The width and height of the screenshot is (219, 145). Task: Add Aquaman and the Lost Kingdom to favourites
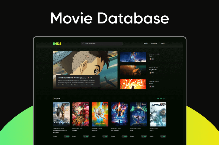tap(67, 136)
